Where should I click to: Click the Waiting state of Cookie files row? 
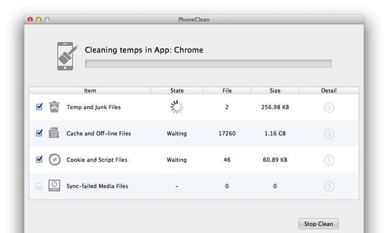click(x=177, y=160)
